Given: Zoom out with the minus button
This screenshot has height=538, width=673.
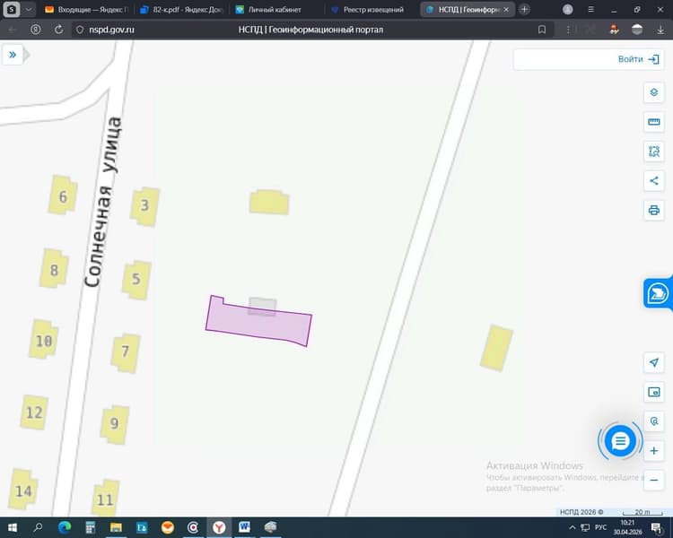Looking at the screenshot, I should [x=653, y=480].
